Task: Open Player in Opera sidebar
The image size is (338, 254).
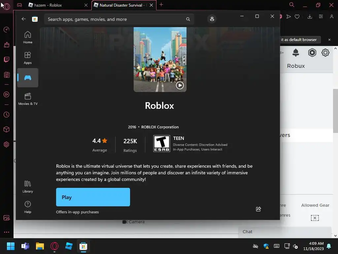Action: pyautogui.click(x=7, y=94)
